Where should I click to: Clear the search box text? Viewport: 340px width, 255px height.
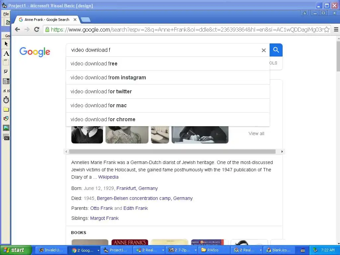264,50
